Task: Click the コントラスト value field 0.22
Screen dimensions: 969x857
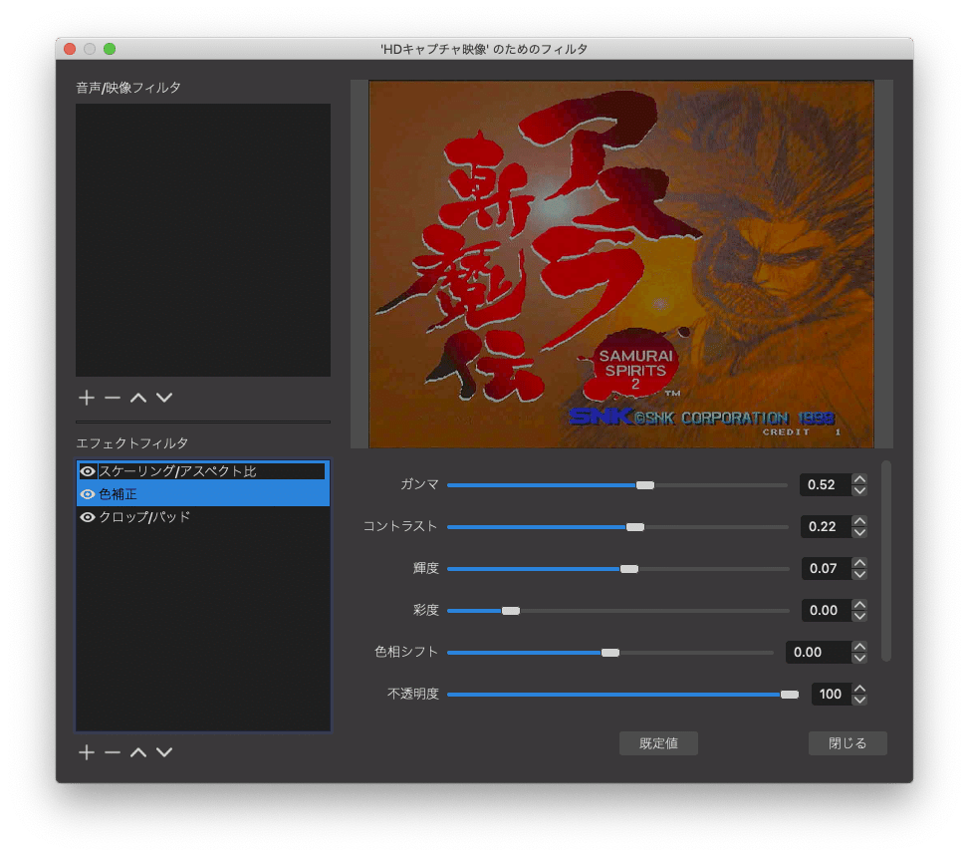Action: coord(825,527)
